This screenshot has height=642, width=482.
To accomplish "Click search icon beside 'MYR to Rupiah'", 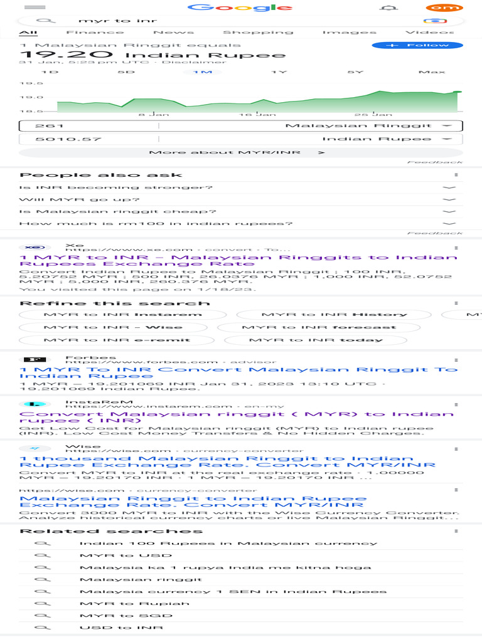I will [42, 604].
